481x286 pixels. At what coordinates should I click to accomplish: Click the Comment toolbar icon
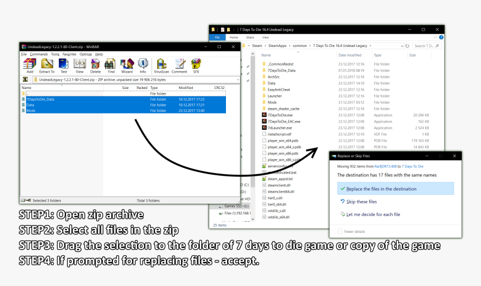point(179,65)
